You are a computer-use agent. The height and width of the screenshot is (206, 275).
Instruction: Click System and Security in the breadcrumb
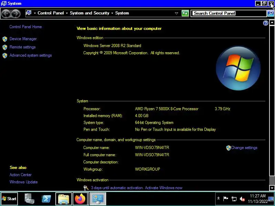pos(89,13)
